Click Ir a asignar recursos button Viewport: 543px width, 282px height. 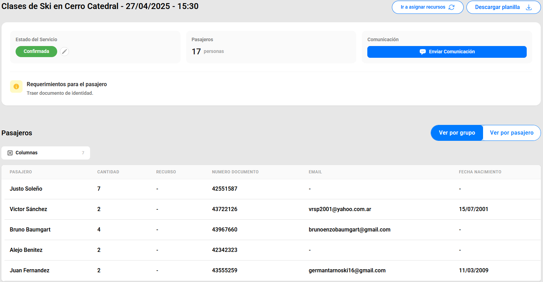[428, 7]
